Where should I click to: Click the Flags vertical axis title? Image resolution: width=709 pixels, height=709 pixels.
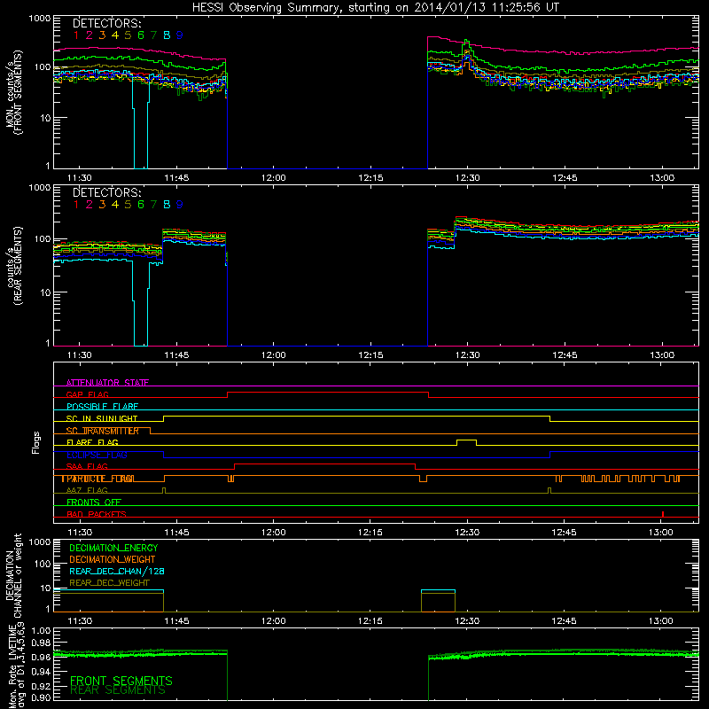click(36, 442)
